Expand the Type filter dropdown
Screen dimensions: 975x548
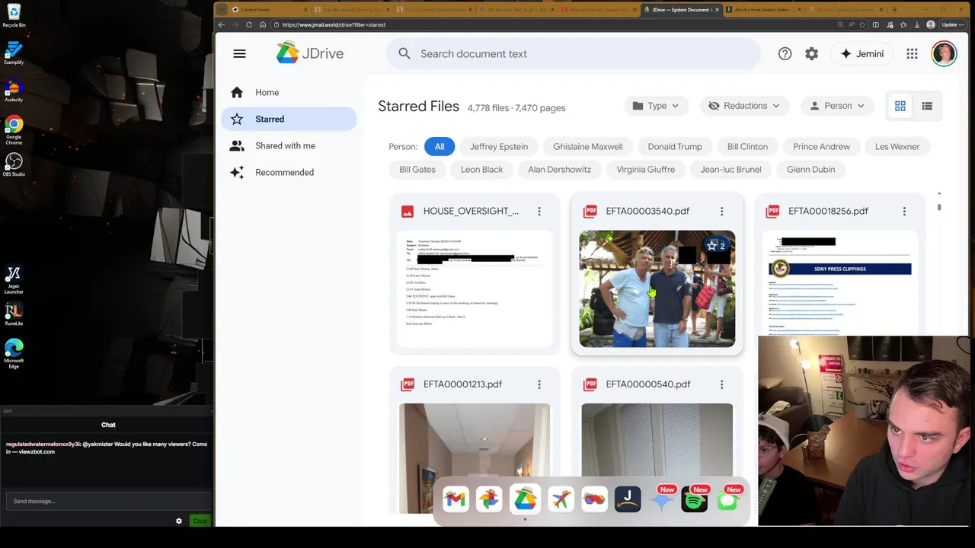657,106
